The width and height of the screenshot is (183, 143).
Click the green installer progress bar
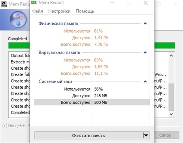pyautogui.click(x=19, y=45)
